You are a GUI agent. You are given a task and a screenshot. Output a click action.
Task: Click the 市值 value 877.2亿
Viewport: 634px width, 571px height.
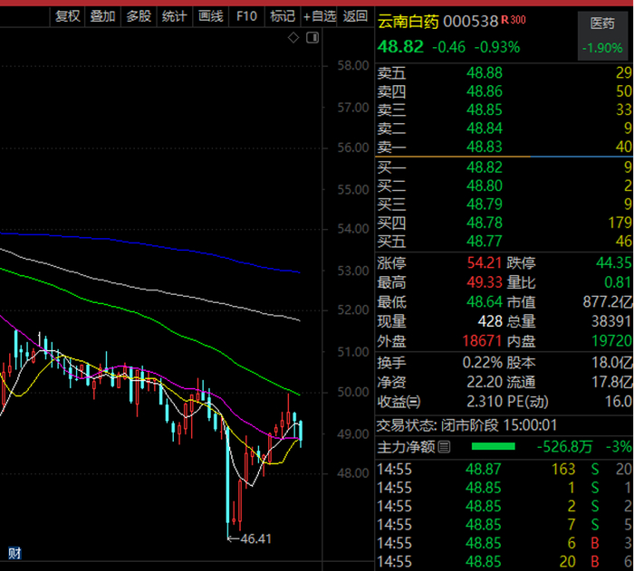(x=608, y=302)
